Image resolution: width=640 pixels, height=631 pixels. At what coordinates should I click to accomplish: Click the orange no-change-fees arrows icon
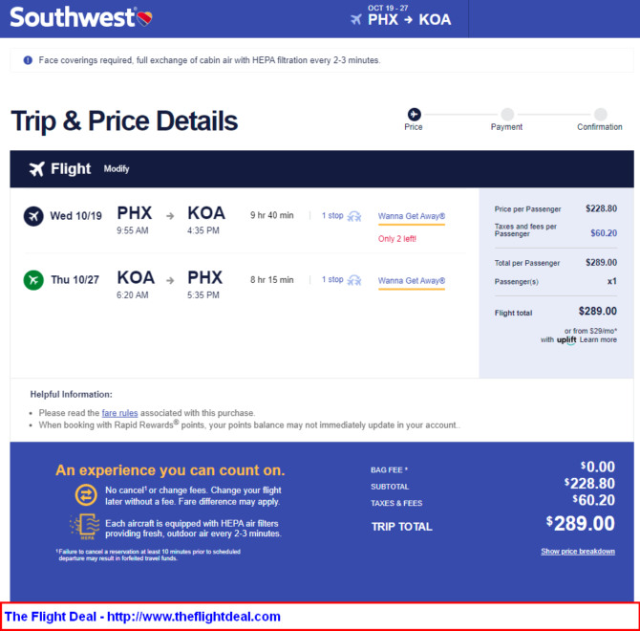click(86, 495)
